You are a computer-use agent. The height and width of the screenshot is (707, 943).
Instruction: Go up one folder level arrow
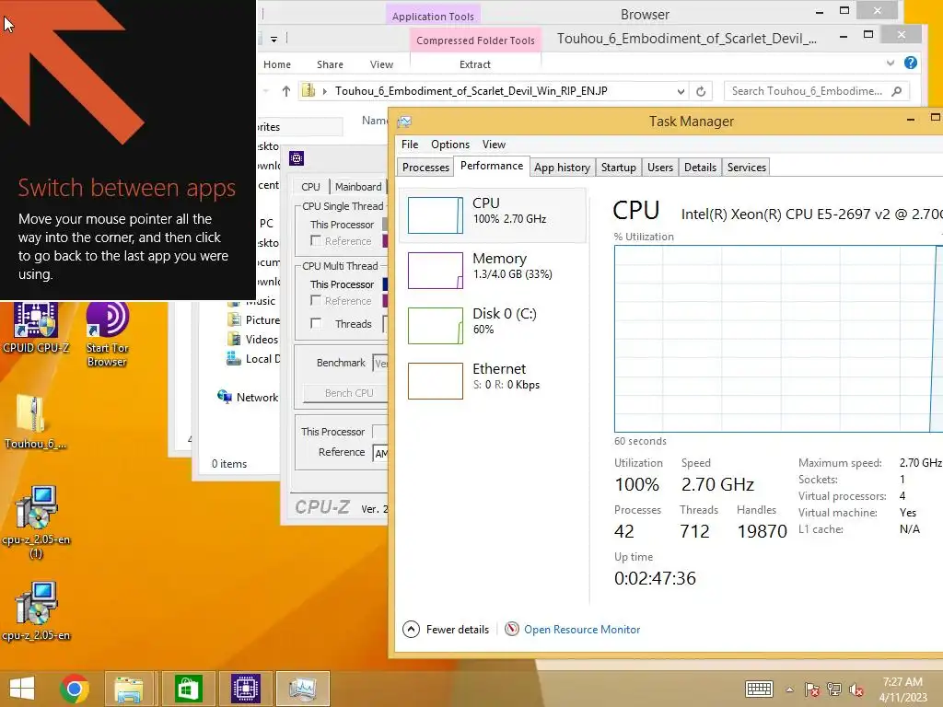click(286, 91)
